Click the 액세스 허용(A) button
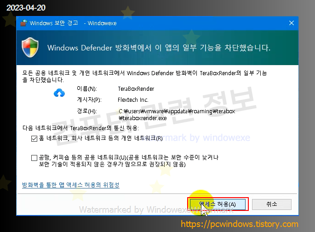Screen dimensions: 315x232 (x=218, y=204)
